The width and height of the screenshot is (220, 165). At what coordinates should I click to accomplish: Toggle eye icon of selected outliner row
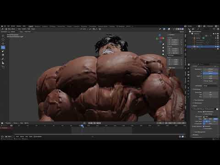coord(216,47)
